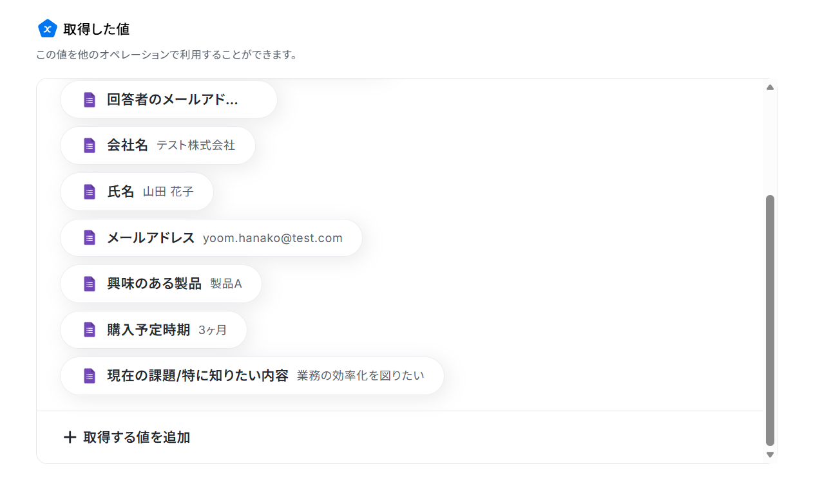Select the 回答者のメールアド... value chip label
The image size is (813, 493).
coord(173,100)
